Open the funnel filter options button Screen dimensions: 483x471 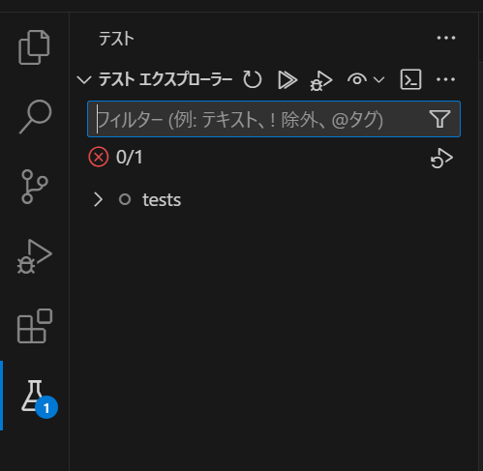439,119
